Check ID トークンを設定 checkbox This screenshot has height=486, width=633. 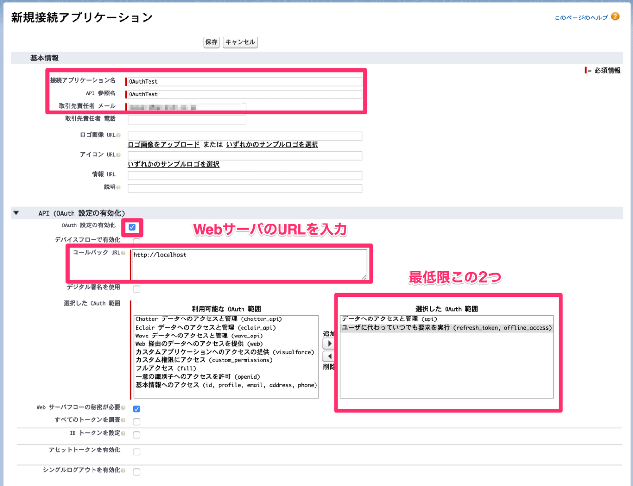[137, 435]
